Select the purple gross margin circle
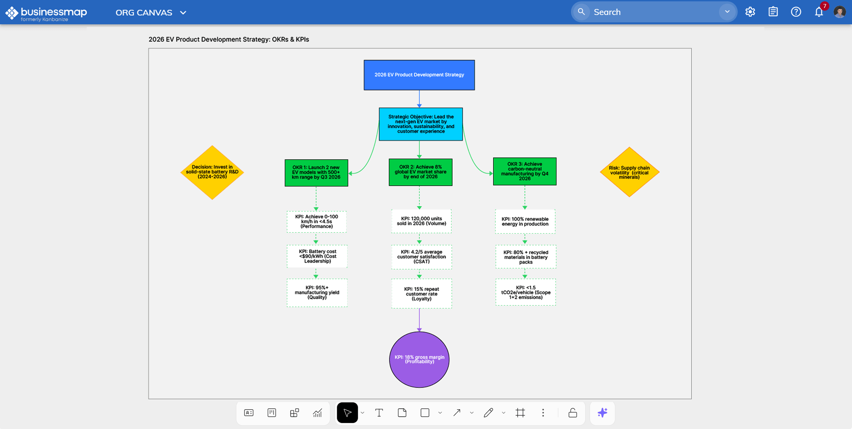This screenshot has height=429, width=852. pyautogui.click(x=419, y=359)
